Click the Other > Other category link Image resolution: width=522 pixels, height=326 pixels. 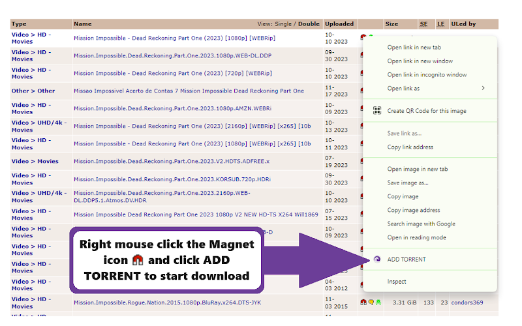click(33, 91)
